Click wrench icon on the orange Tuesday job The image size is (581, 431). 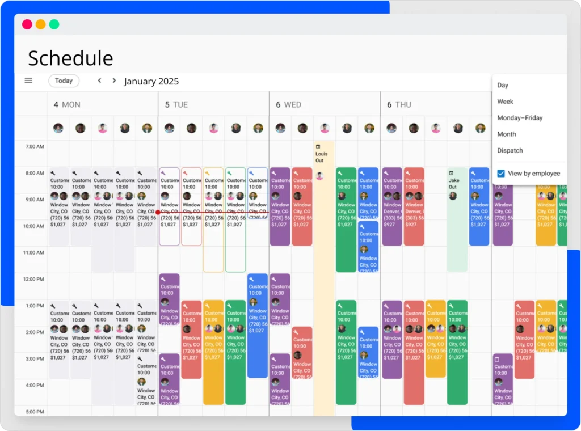coord(207,174)
